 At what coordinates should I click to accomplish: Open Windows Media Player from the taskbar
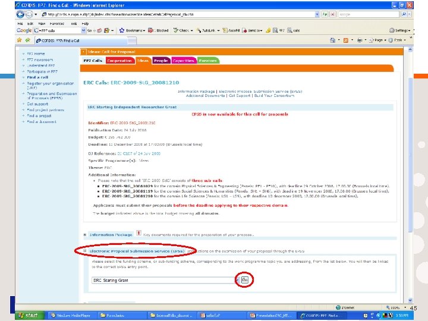71,316
